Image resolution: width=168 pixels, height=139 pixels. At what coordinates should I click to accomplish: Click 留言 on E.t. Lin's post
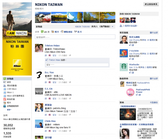(54, 99)
